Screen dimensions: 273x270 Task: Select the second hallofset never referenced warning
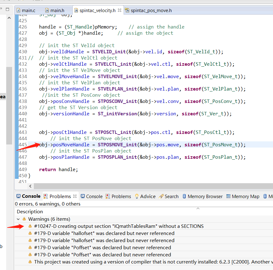[144, 241]
